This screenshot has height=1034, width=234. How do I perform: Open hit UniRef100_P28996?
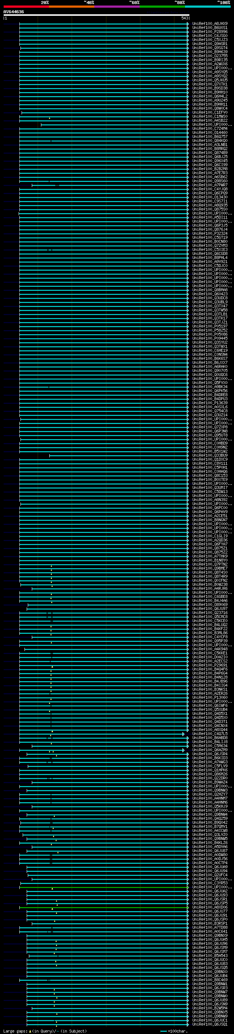pyautogui.click(x=210, y=32)
